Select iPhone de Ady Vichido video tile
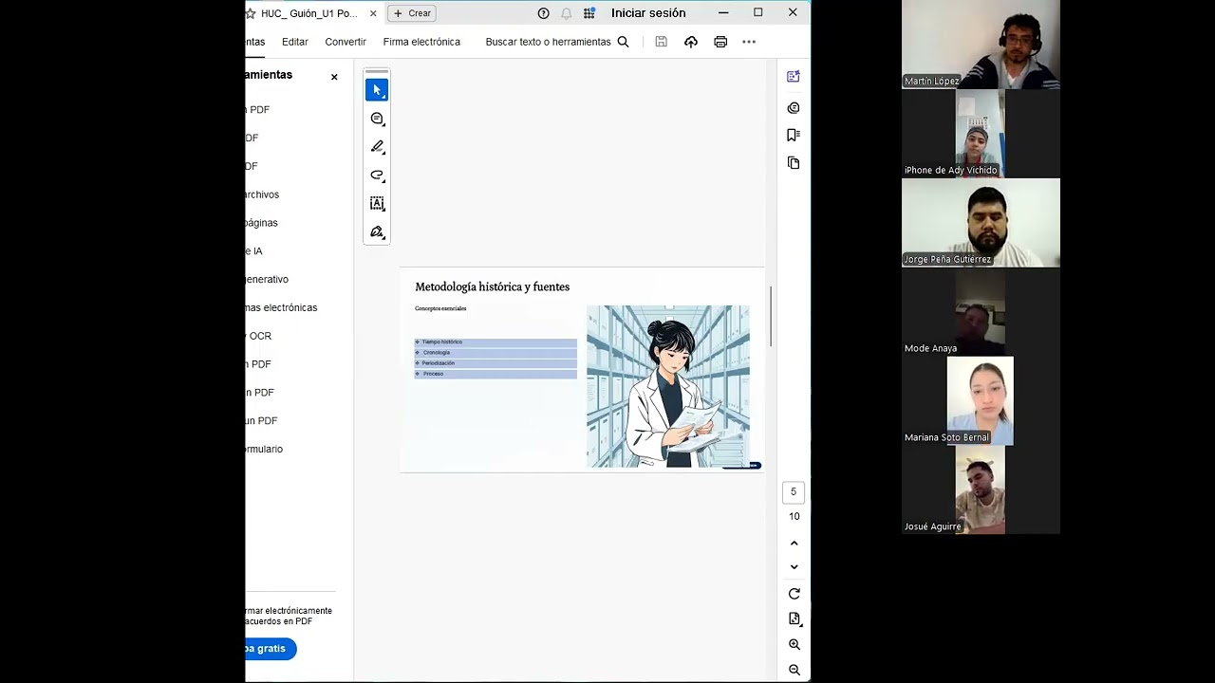The image size is (1215, 683). pos(981,134)
